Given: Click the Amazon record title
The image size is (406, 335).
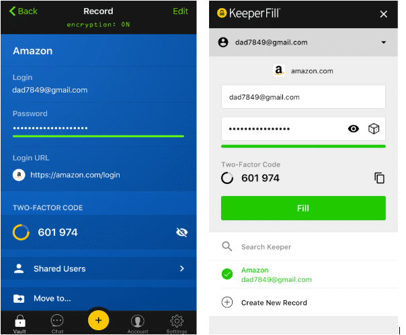Looking at the screenshot, I should pos(33,51).
